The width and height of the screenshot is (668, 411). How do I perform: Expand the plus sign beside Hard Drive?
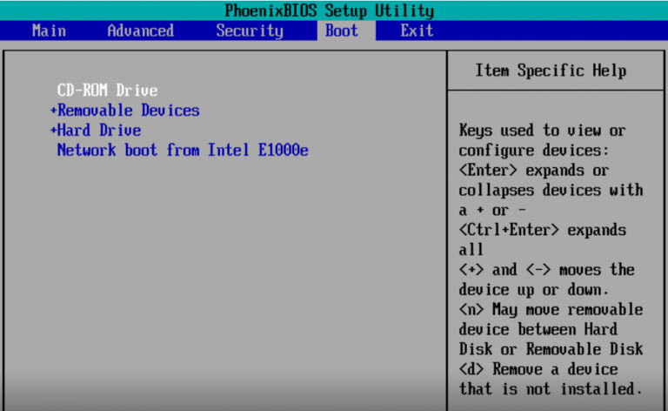(x=53, y=130)
